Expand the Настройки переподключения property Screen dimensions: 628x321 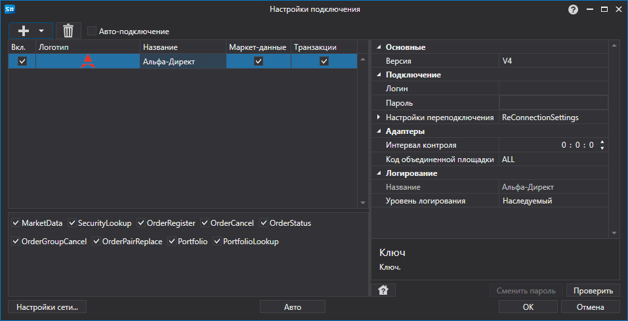click(x=379, y=118)
